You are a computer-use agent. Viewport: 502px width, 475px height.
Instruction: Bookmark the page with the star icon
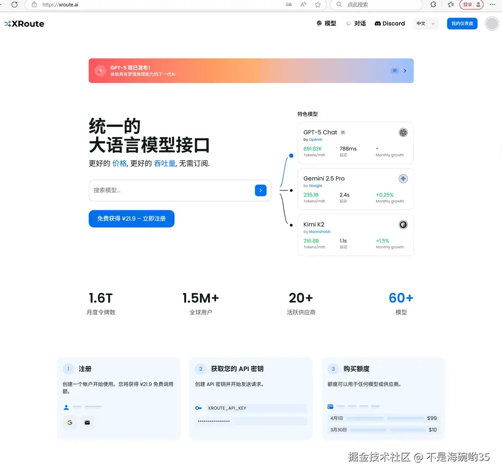point(318,5)
